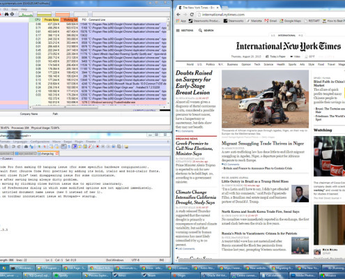The height and width of the screenshot is (279, 345).
Task: Open the App bookmark in Chrome
Action: (181, 21)
